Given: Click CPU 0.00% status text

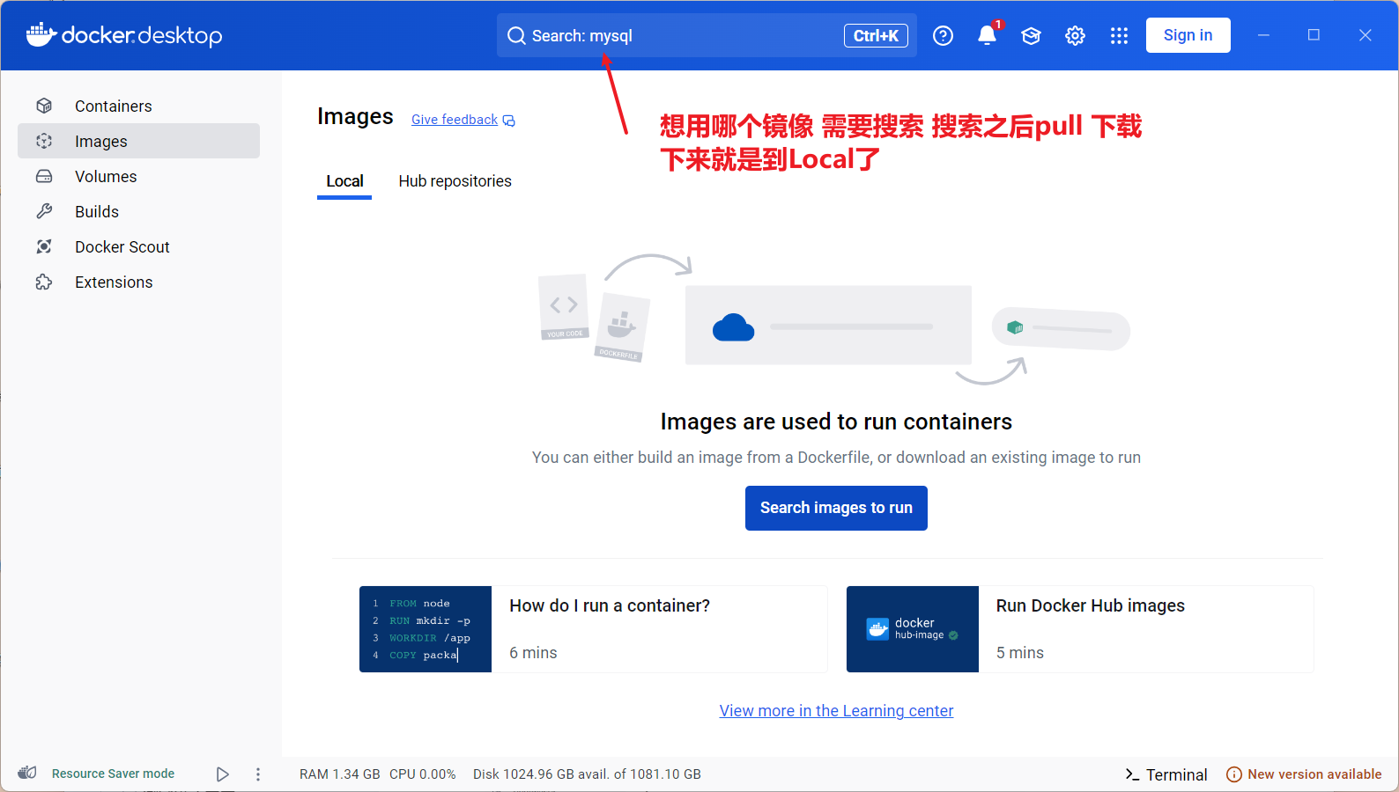Looking at the screenshot, I should [423, 774].
